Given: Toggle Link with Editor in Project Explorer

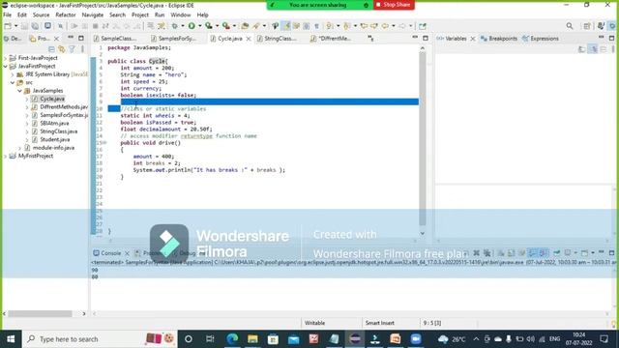Looking at the screenshot, I should pyautogui.click(x=62, y=49).
